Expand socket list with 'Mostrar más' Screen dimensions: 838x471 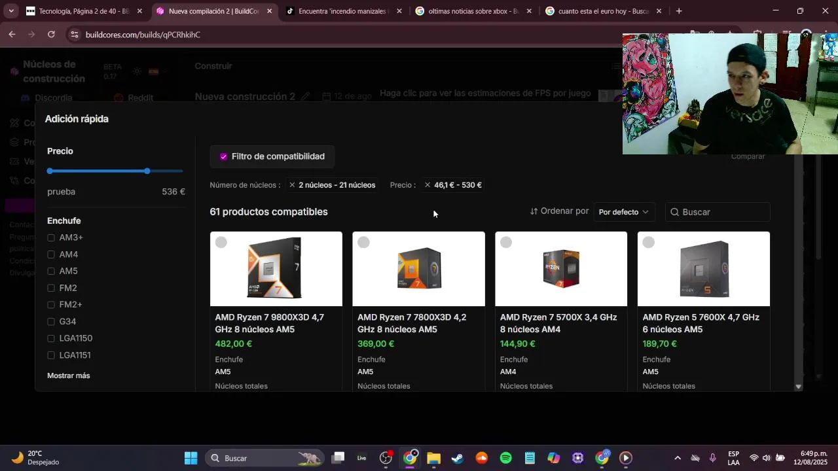click(69, 375)
